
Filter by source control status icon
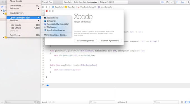tap(38, 102)
